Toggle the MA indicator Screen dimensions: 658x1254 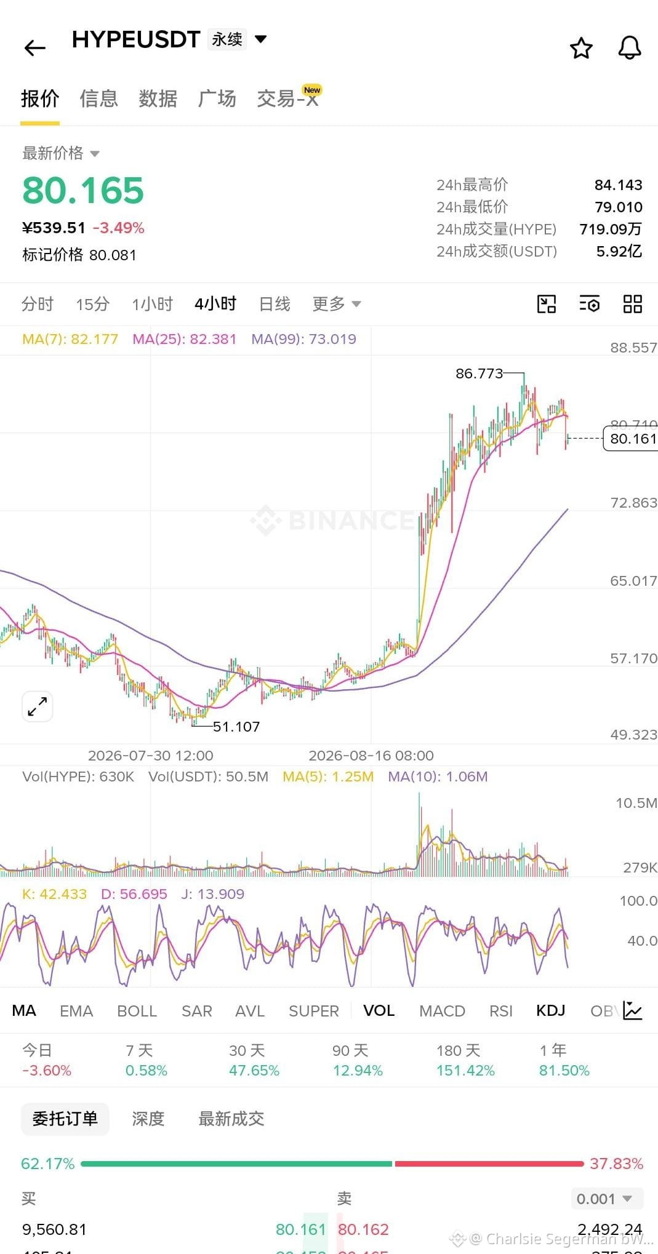coord(24,1011)
